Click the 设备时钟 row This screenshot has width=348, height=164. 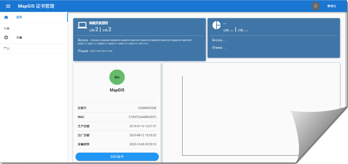pyautogui.click(x=117, y=144)
